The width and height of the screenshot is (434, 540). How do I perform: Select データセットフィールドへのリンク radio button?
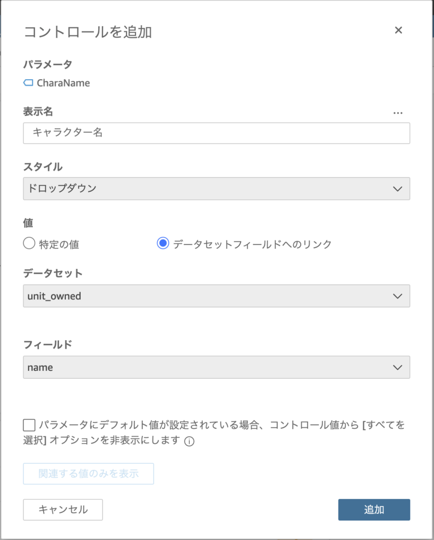(x=163, y=243)
